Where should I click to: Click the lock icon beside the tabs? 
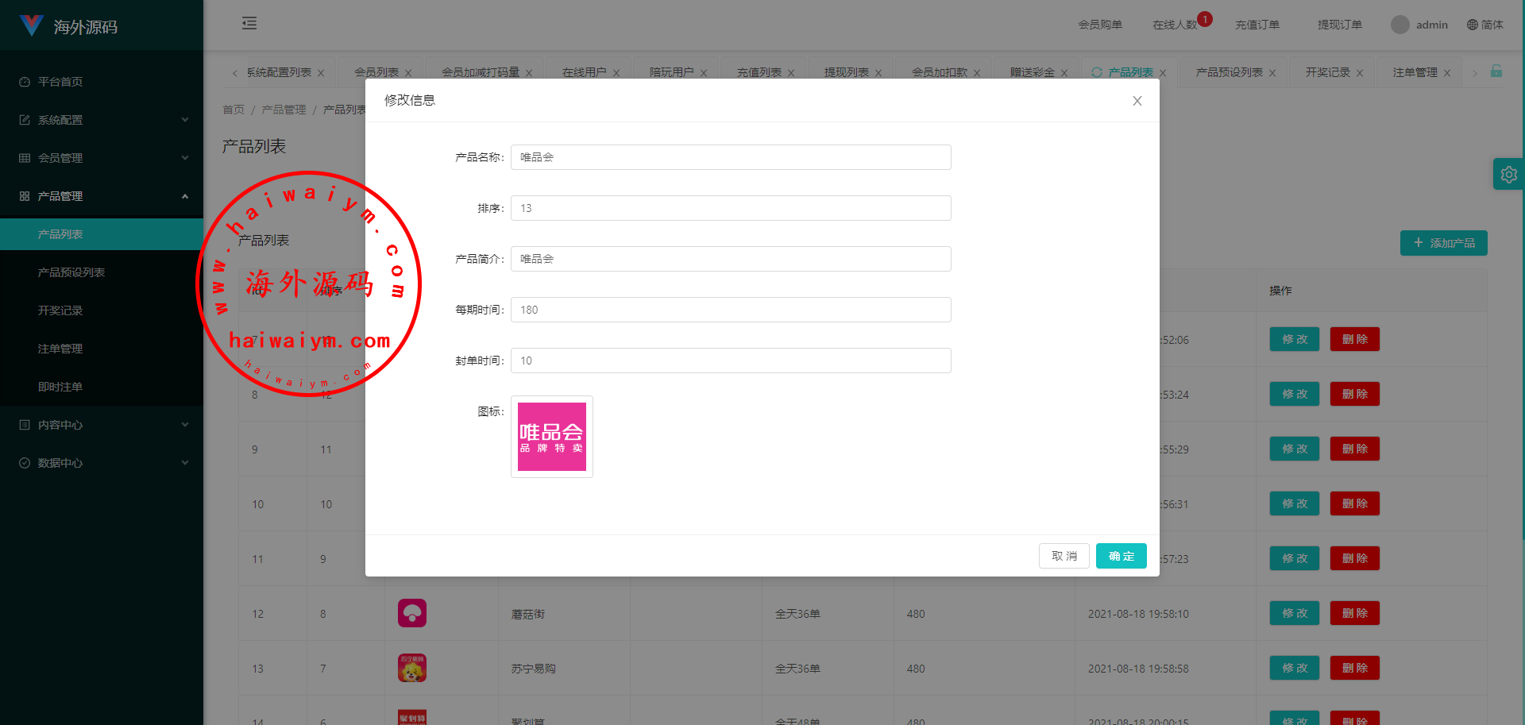click(x=1496, y=71)
